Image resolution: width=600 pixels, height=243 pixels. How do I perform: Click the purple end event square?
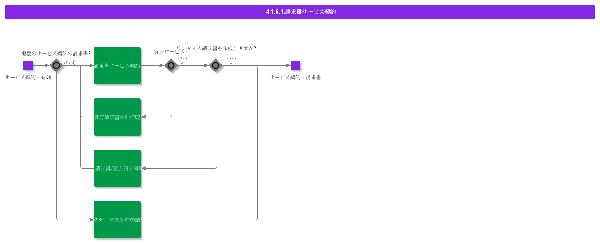click(295, 65)
